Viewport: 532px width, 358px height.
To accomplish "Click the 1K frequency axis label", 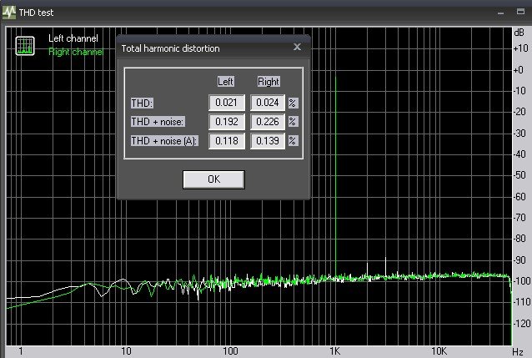I will pos(334,351).
